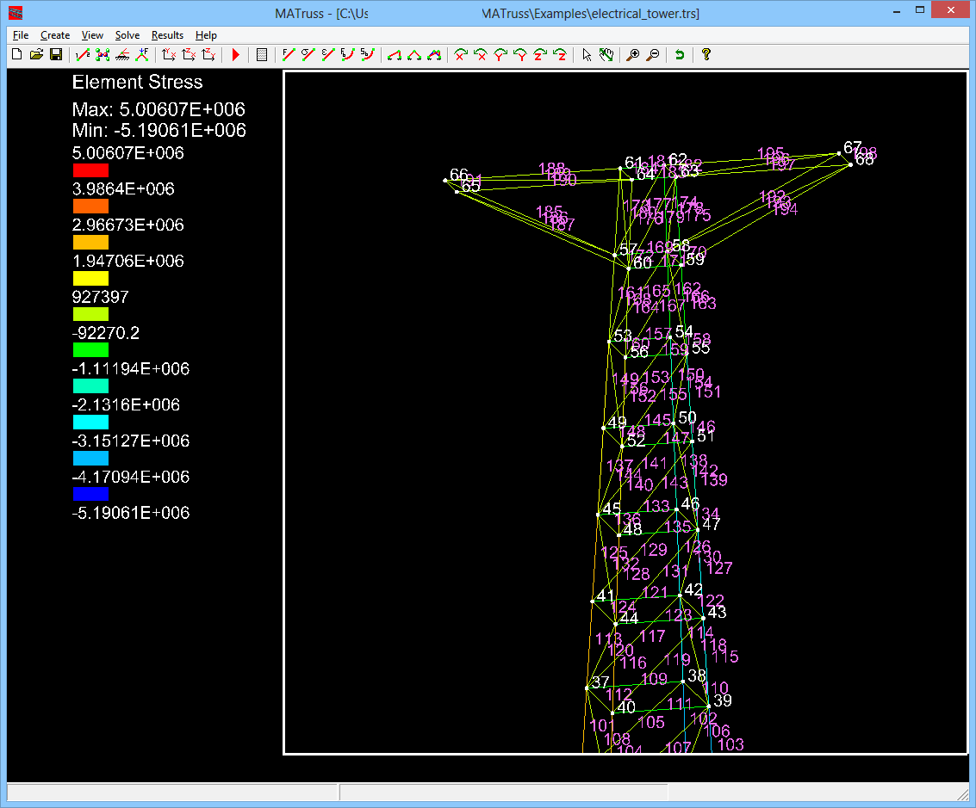Save the model using the floppy disk icon

coord(56,55)
